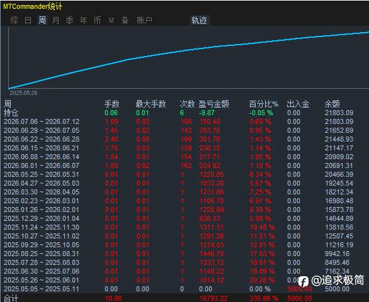Select the 币 currency tab

97,20
